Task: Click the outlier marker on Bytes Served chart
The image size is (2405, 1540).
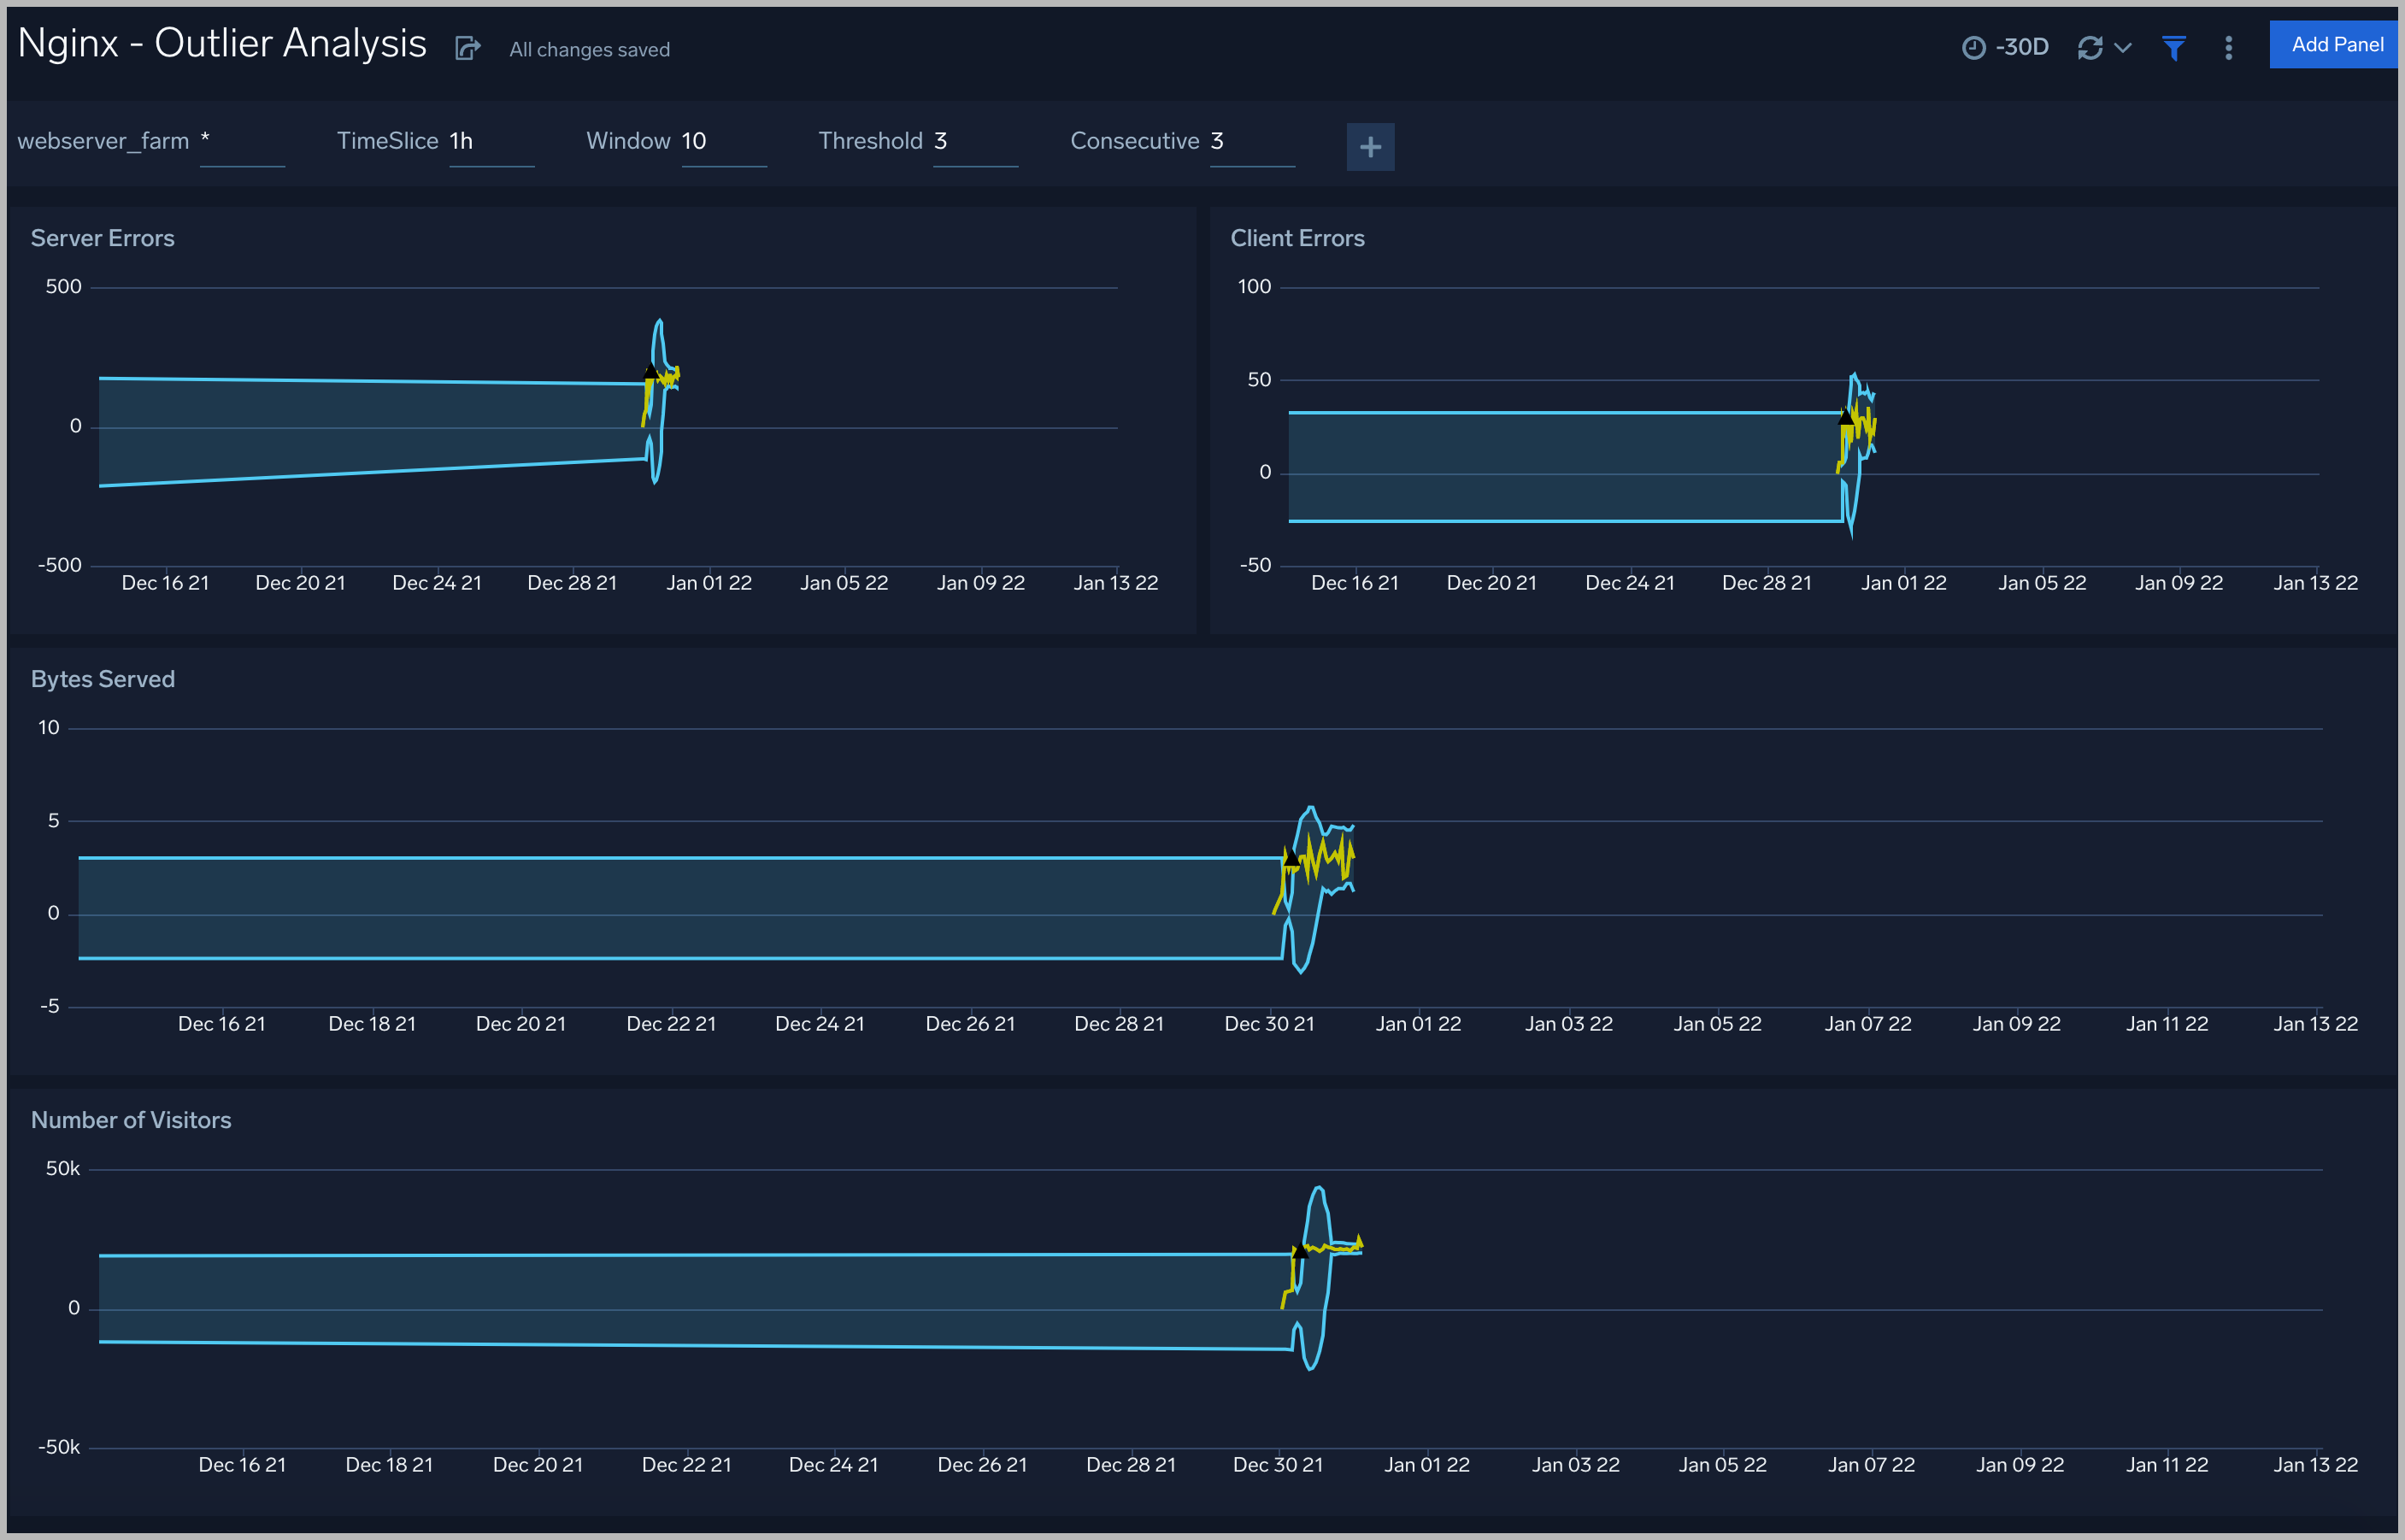Action: [x=1292, y=857]
